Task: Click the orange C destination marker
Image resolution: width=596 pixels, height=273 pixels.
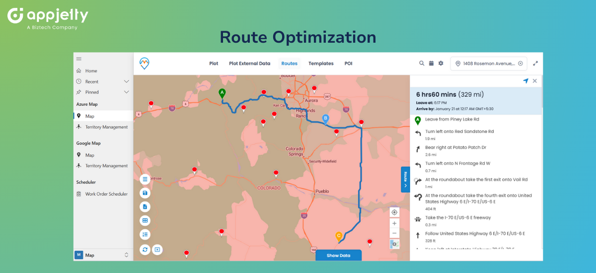Action: [339, 237]
